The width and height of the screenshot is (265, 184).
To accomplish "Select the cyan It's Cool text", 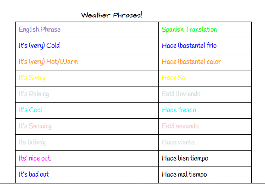I will pos(31,110).
